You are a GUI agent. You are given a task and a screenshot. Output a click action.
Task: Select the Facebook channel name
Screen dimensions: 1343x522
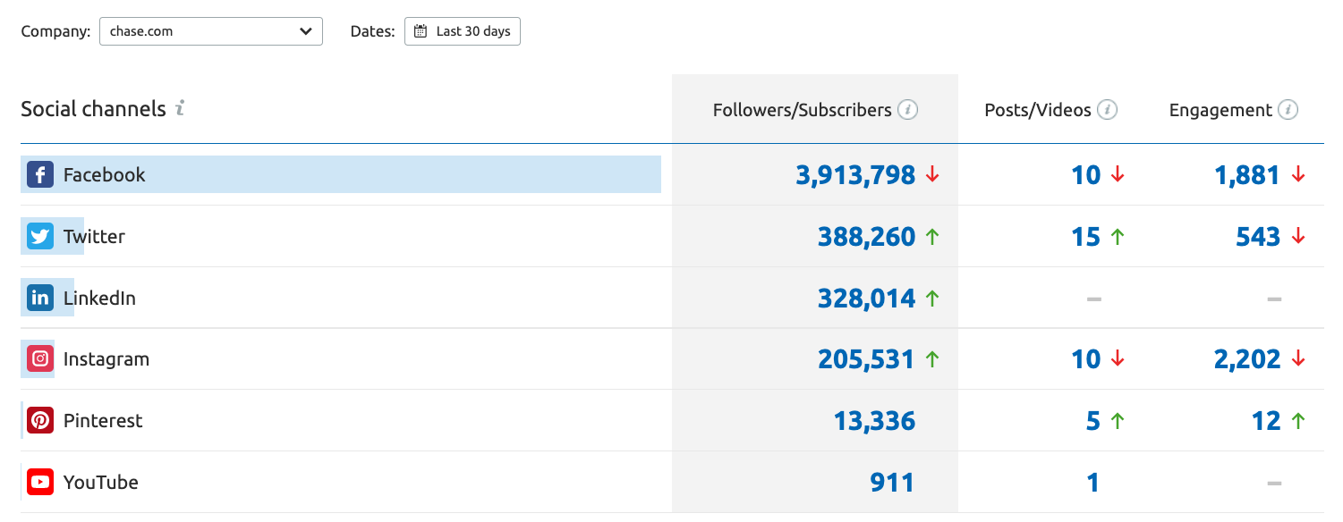click(104, 174)
